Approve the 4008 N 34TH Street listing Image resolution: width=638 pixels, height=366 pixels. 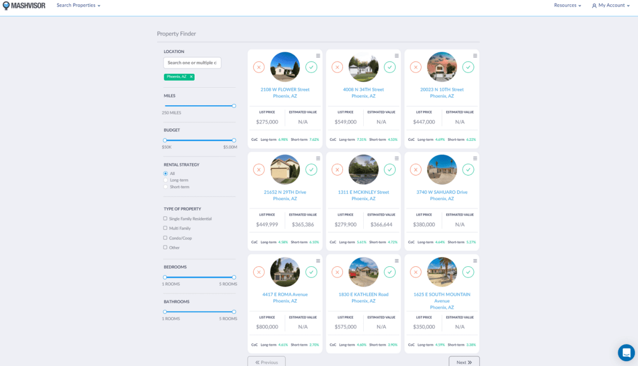click(x=390, y=67)
